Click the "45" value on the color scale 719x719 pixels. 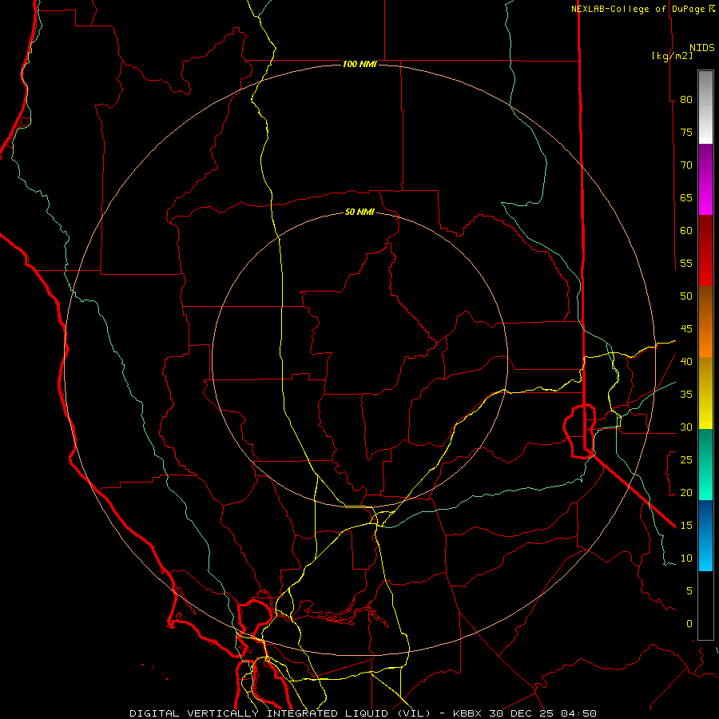[x=686, y=329]
